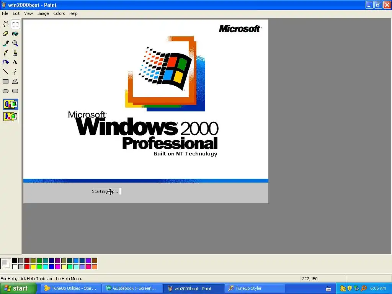Choose the bright yellow swatch
Viewport: 392px width, 294px height.
tap(33, 267)
